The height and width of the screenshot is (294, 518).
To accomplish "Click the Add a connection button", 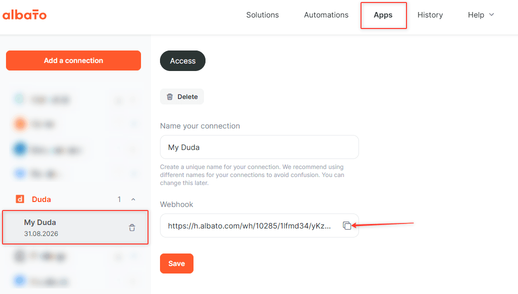I will click(73, 60).
